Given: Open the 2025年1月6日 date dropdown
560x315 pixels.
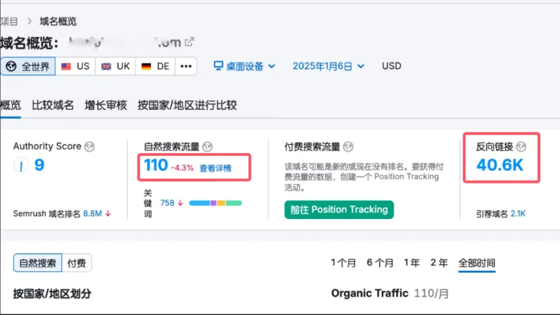Looking at the screenshot, I should (328, 66).
